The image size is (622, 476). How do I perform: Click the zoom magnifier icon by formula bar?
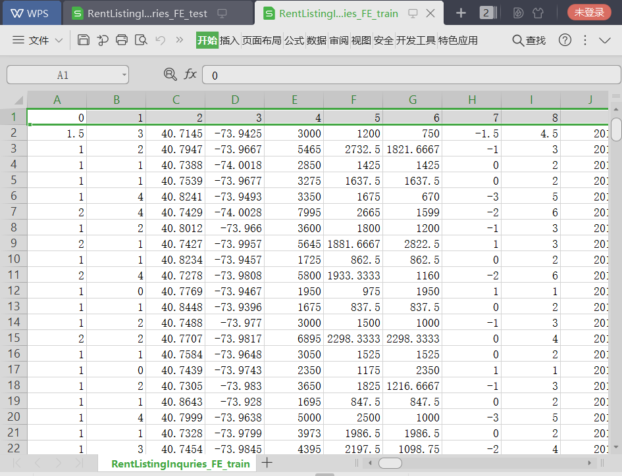[x=170, y=74]
